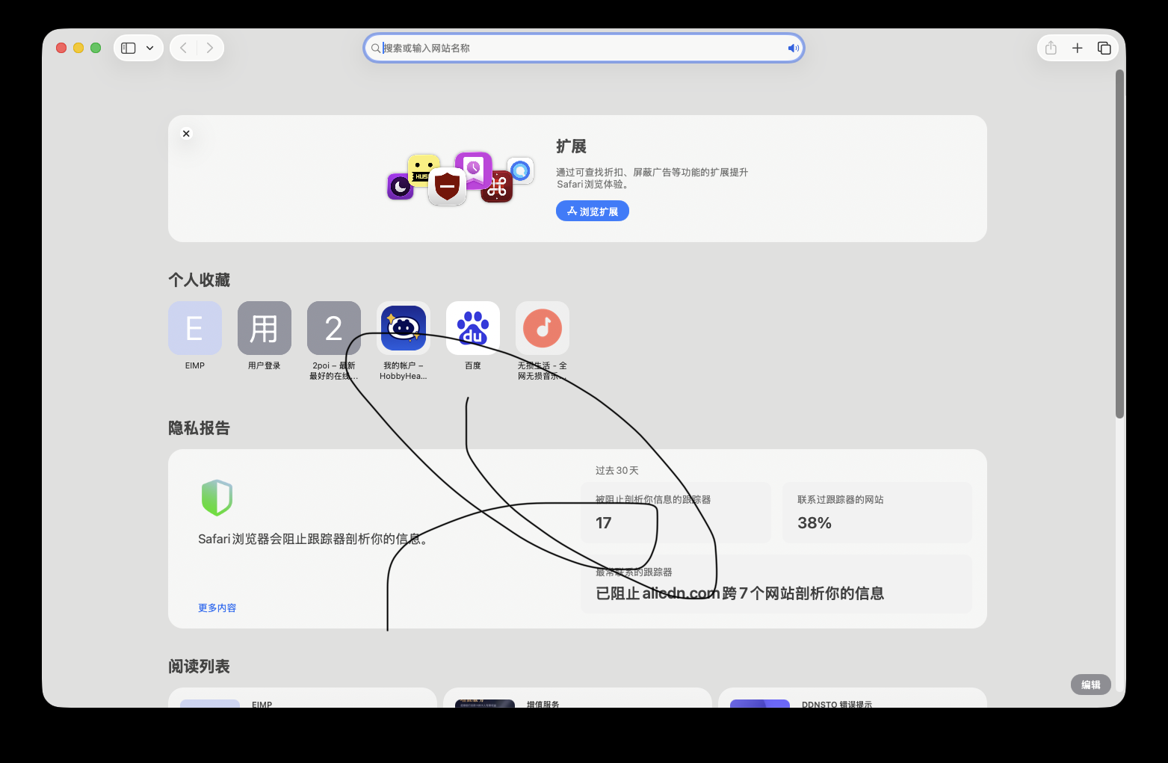This screenshot has height=763, width=1168.
Task: Click the privacy report shield icon
Action: pos(217,498)
